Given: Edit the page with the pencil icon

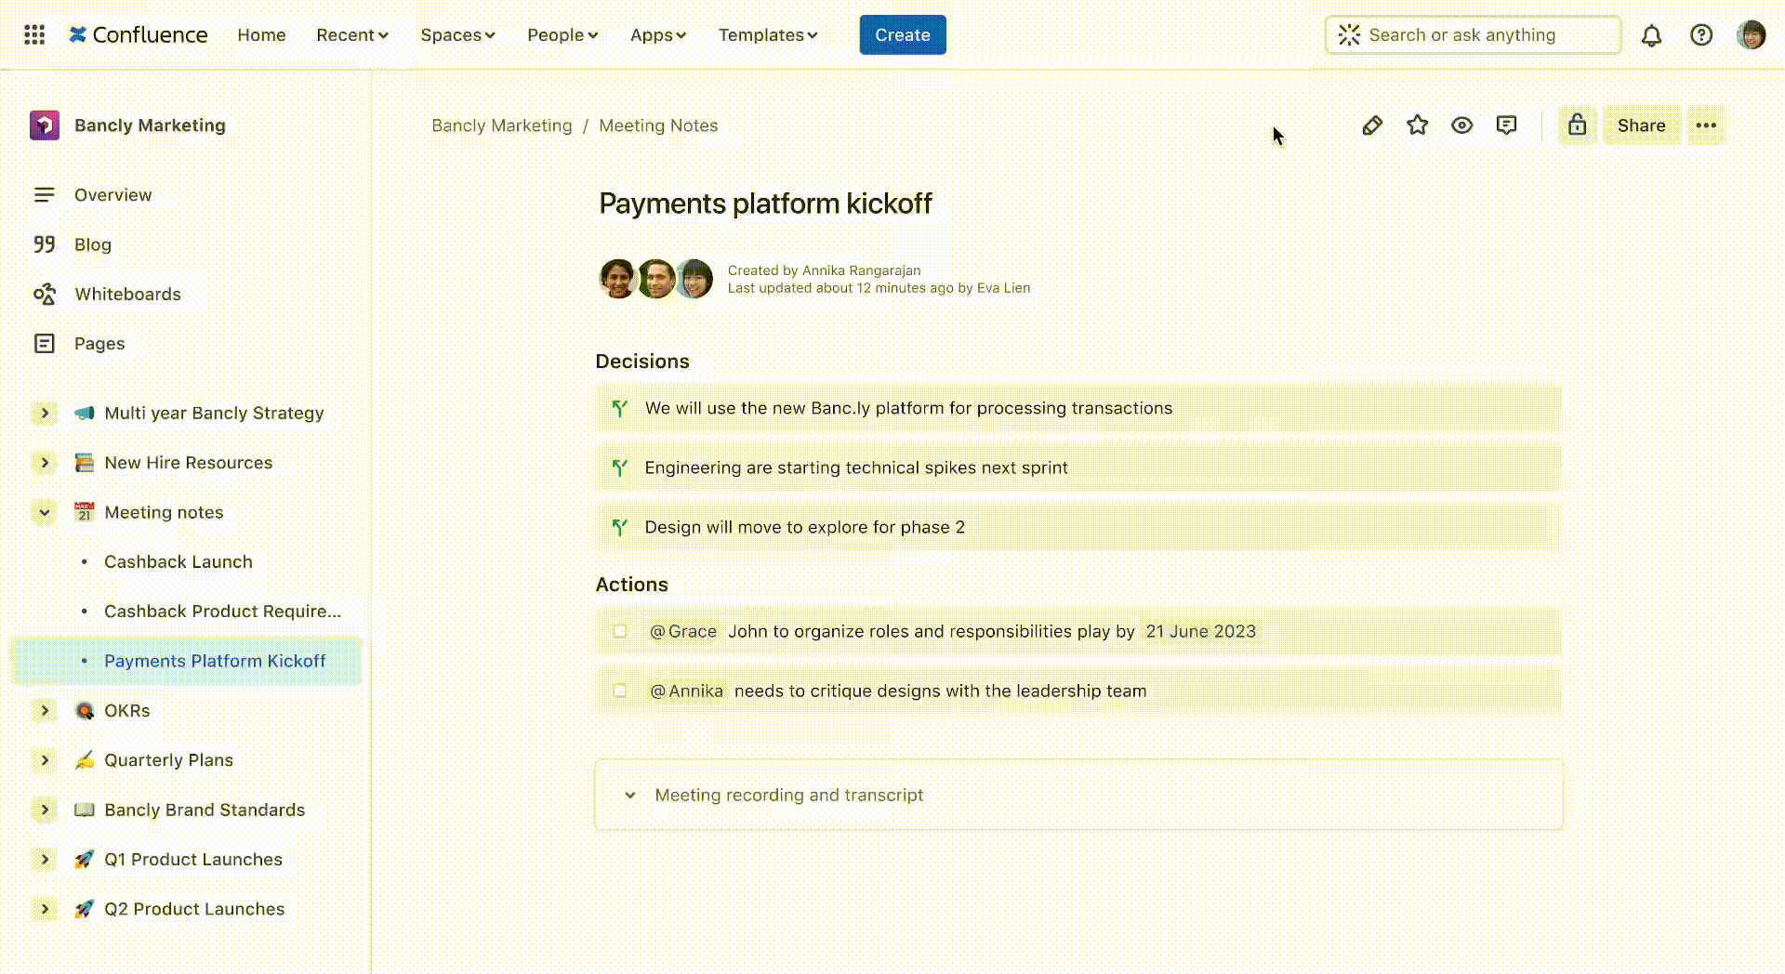Looking at the screenshot, I should point(1372,125).
